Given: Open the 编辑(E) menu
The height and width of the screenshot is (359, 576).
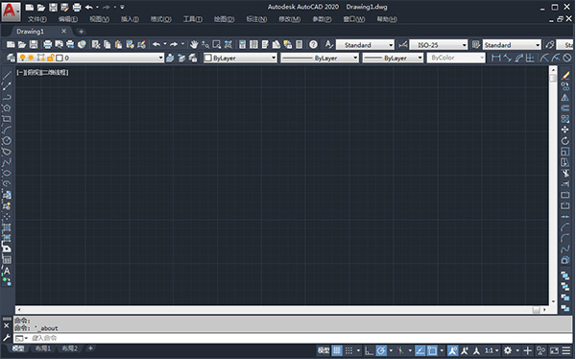Looking at the screenshot, I should click(x=68, y=19).
